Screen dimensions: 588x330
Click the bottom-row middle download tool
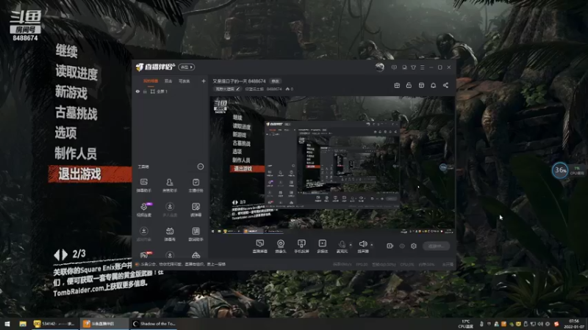tap(170, 255)
